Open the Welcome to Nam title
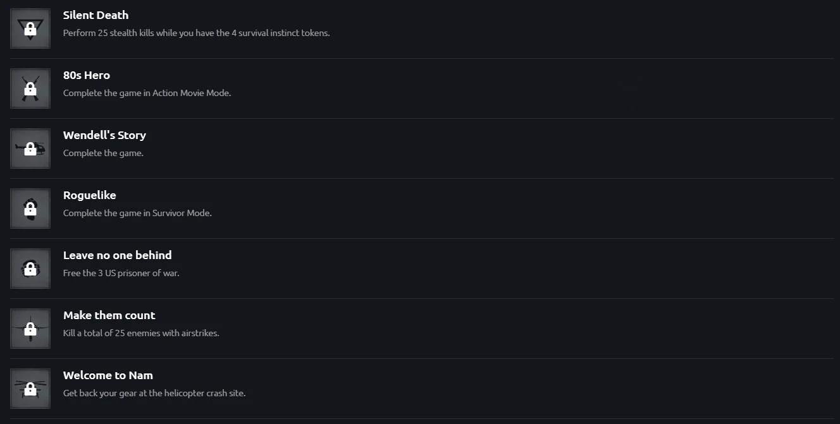Image resolution: width=840 pixels, height=424 pixels. point(108,375)
